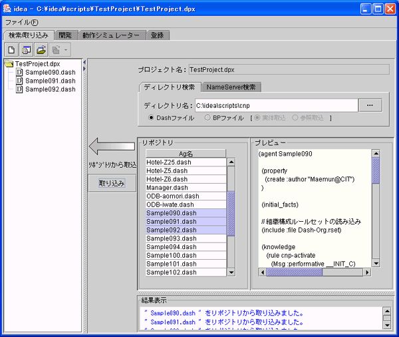Collapse the left panel with splitter arrow
The height and width of the screenshot is (337, 399).
84,61
